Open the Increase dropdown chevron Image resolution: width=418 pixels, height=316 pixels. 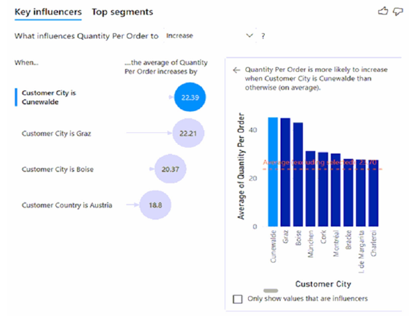click(250, 35)
